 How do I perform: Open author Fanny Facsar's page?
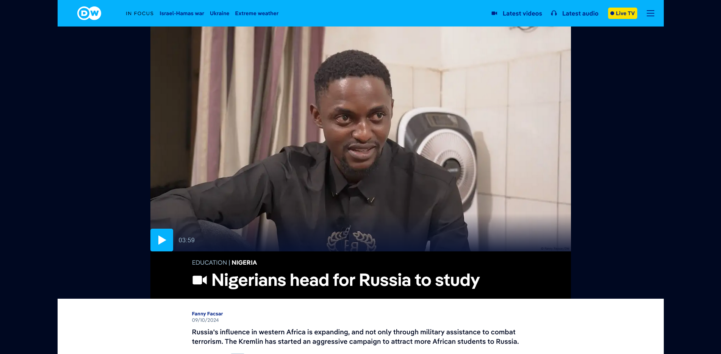click(207, 313)
